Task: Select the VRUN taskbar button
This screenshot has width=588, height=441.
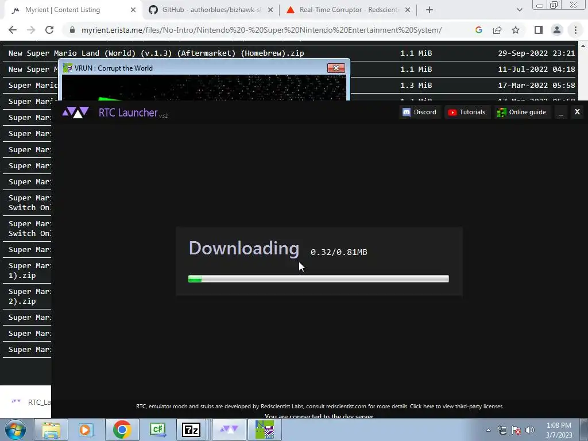Action: (265, 430)
